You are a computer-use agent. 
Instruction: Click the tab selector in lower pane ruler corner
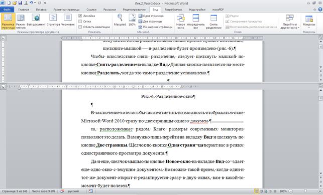coord(3,87)
